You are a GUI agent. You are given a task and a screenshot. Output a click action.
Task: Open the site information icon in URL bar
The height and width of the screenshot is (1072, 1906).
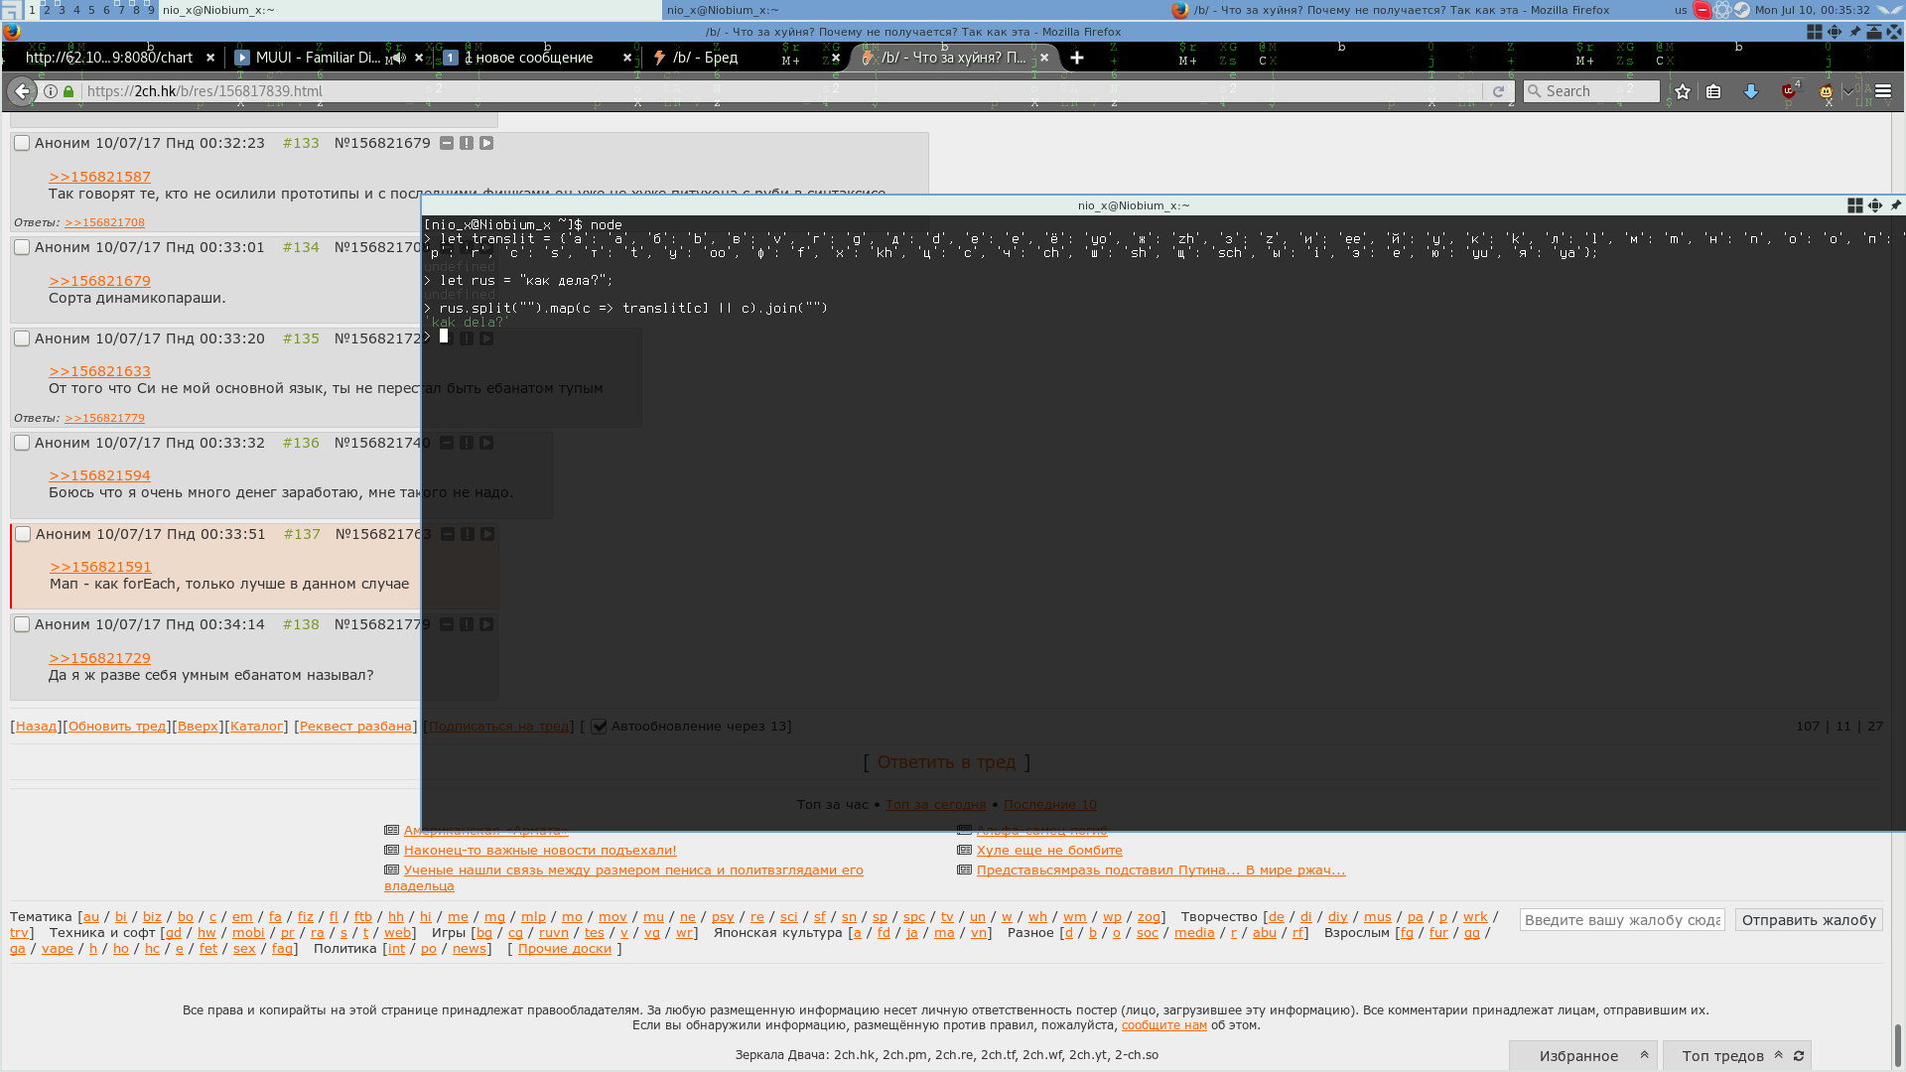click(x=51, y=91)
